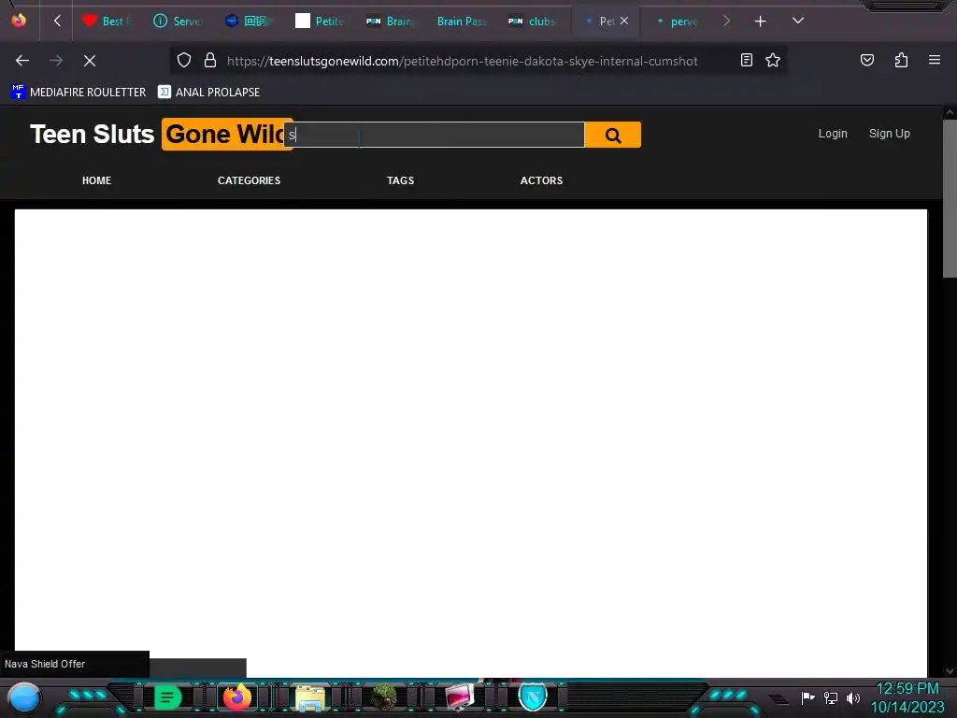Click the 'Nava Shield Offer' status text
The image size is (957, 718).
[45, 664]
